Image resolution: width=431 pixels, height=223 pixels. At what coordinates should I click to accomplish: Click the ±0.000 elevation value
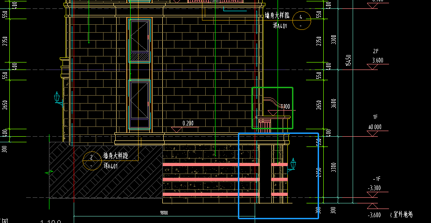coord(375,127)
